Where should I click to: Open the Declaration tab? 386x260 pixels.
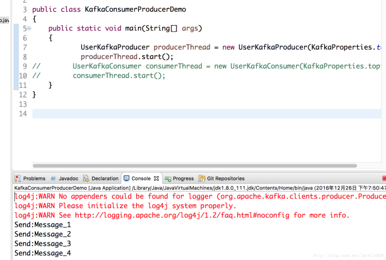(x=101, y=178)
